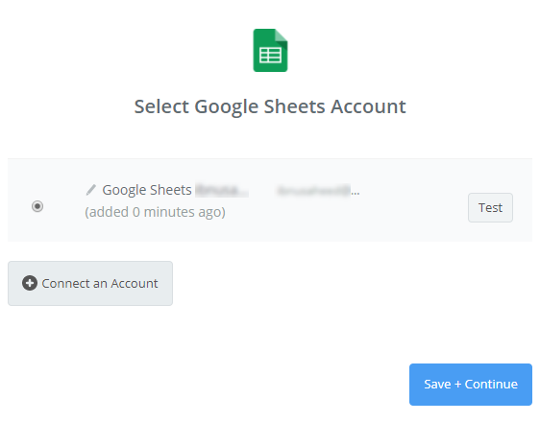The image size is (540, 422).
Task: Choose the account added 0 minutes ago
Action: pyautogui.click(x=37, y=206)
